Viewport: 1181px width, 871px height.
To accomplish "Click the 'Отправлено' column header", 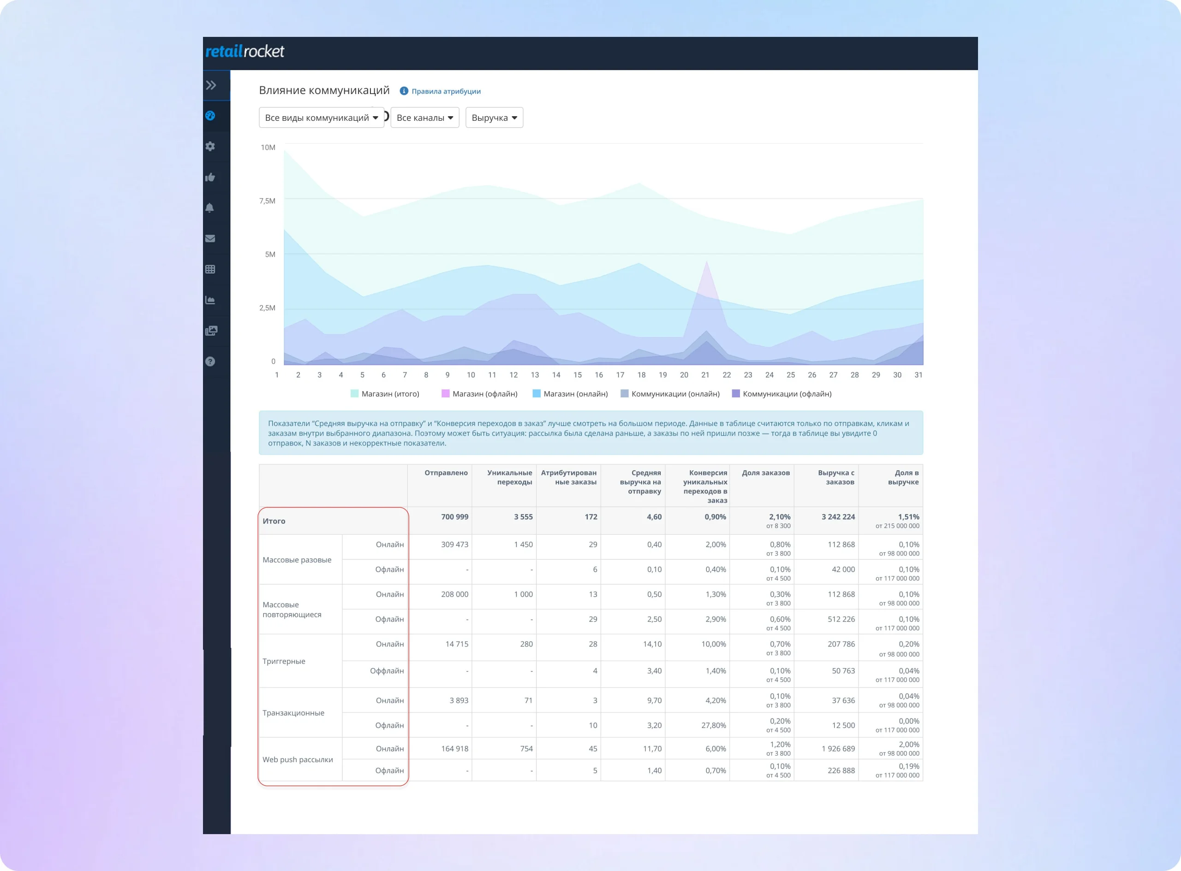I will coord(446,473).
